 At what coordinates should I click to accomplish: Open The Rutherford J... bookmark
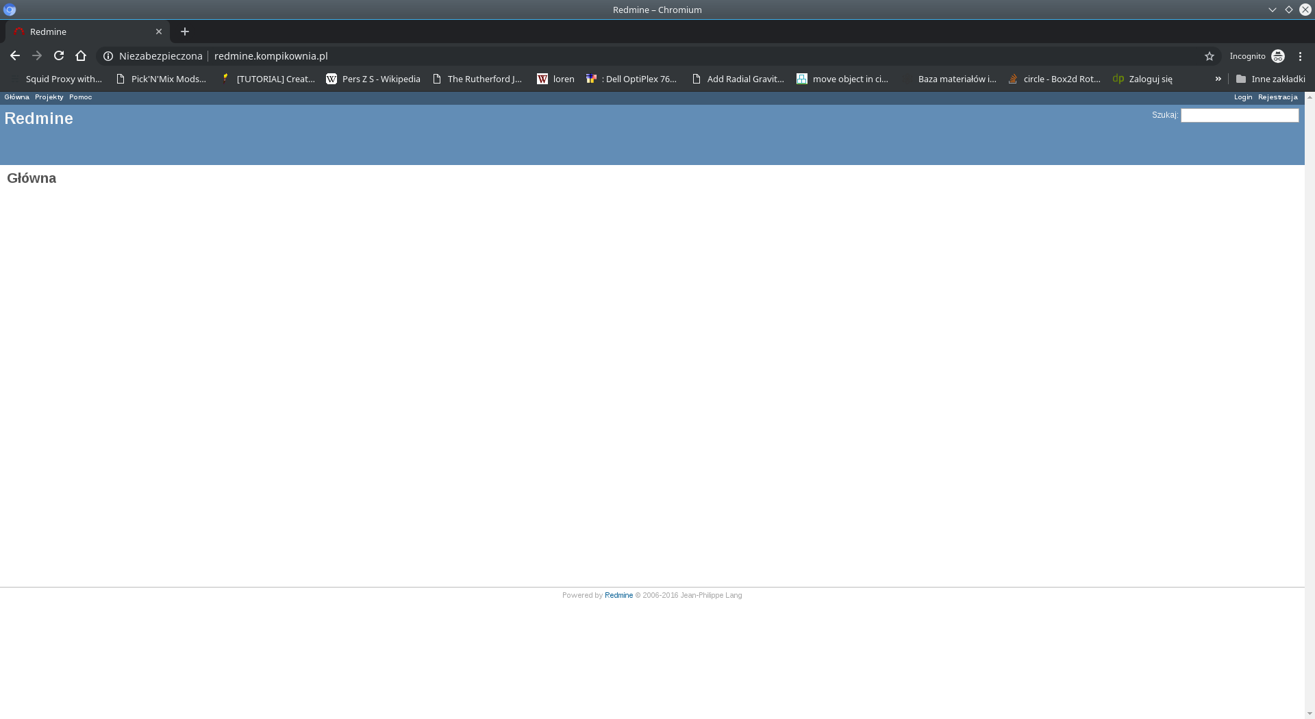(x=477, y=79)
